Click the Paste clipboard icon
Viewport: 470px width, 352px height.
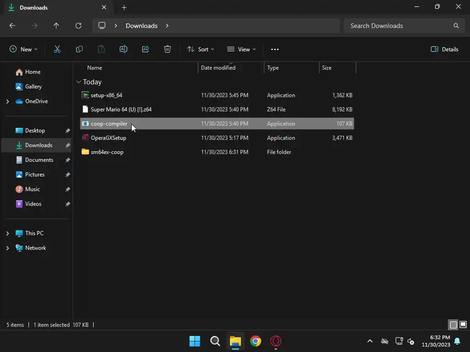[101, 49]
